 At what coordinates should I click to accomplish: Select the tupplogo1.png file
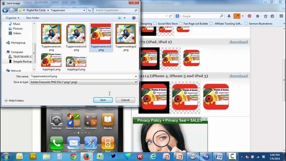51,62
